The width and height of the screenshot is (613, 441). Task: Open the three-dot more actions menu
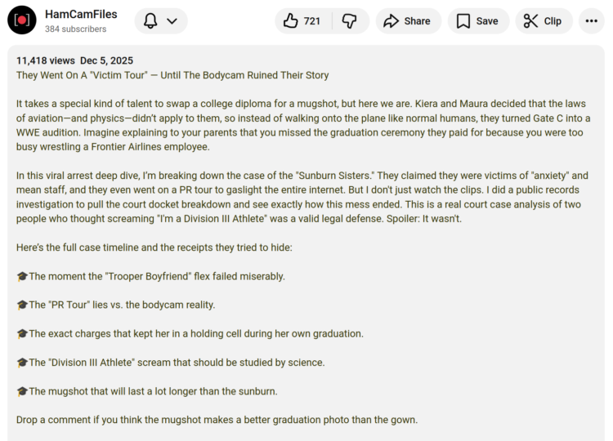pyautogui.click(x=592, y=20)
